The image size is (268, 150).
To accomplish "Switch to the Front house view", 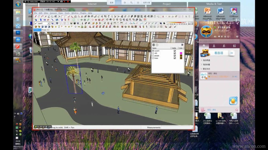I will (x=111, y=23).
